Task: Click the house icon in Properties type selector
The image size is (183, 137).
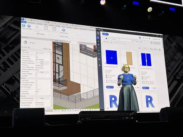Action: (25, 42)
